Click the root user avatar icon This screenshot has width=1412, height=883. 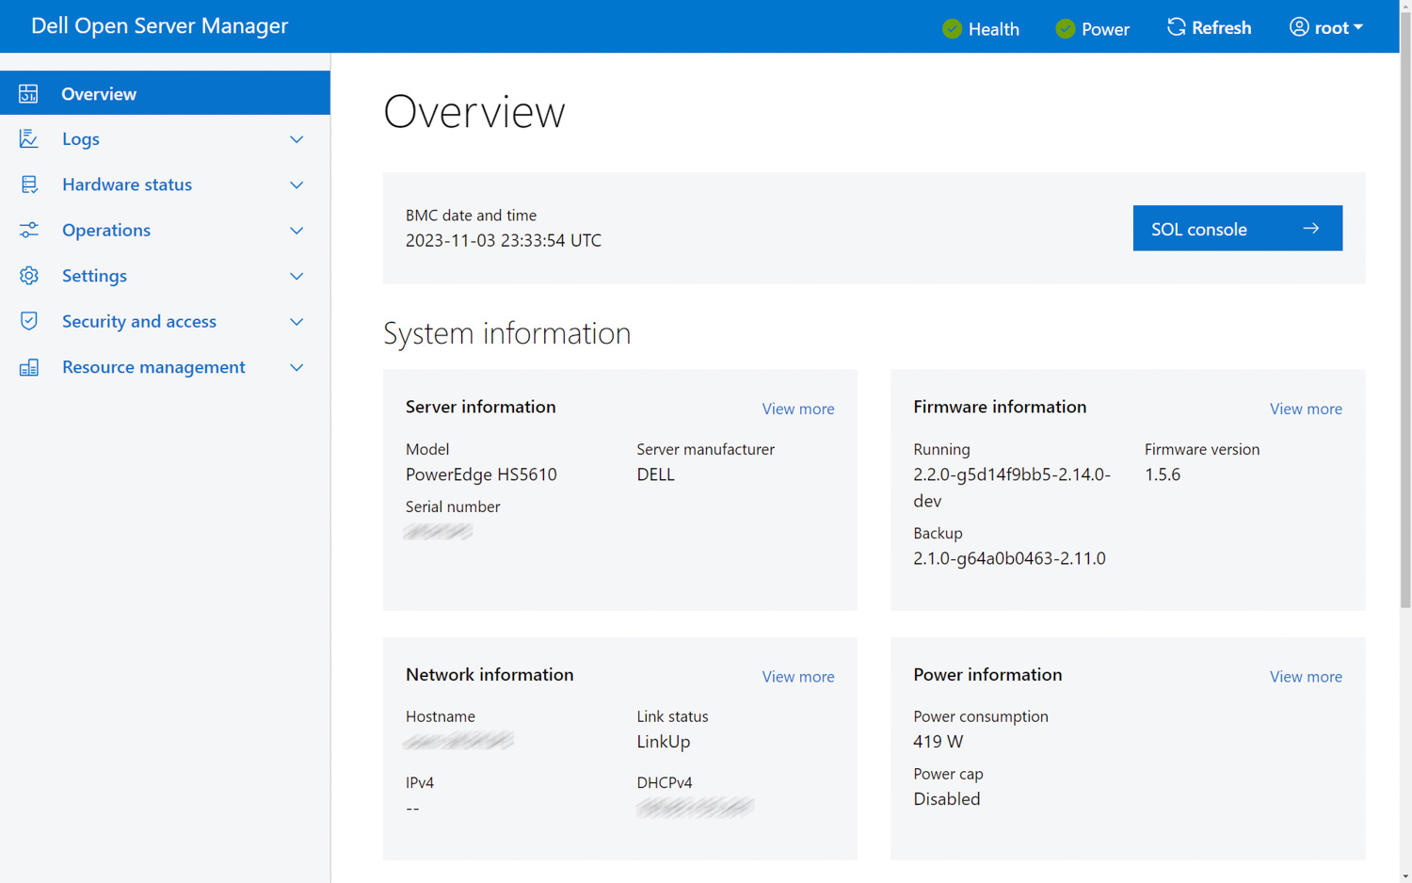pos(1299,27)
